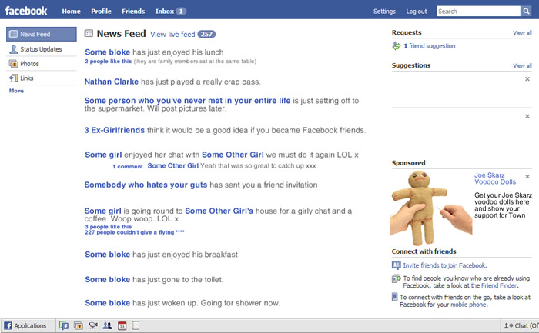Click 'Some Other Girl' in the comment reply
This screenshot has height=333, width=539.
(173, 165)
